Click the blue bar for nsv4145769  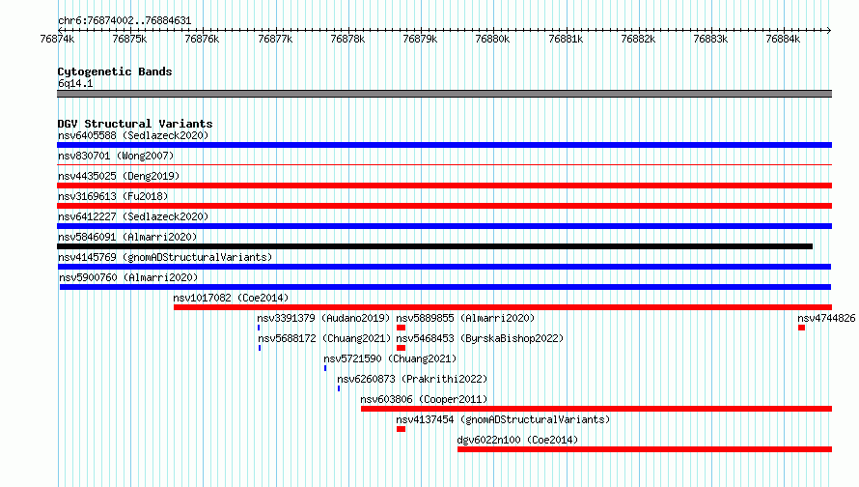click(x=444, y=267)
